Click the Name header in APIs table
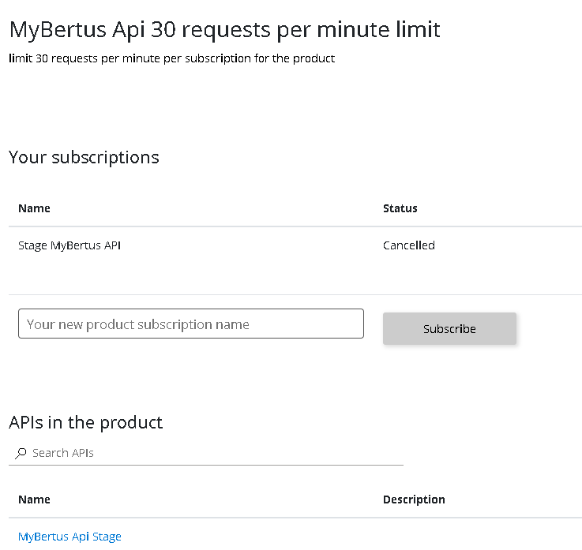The width and height of the screenshot is (582, 550). [x=34, y=499]
